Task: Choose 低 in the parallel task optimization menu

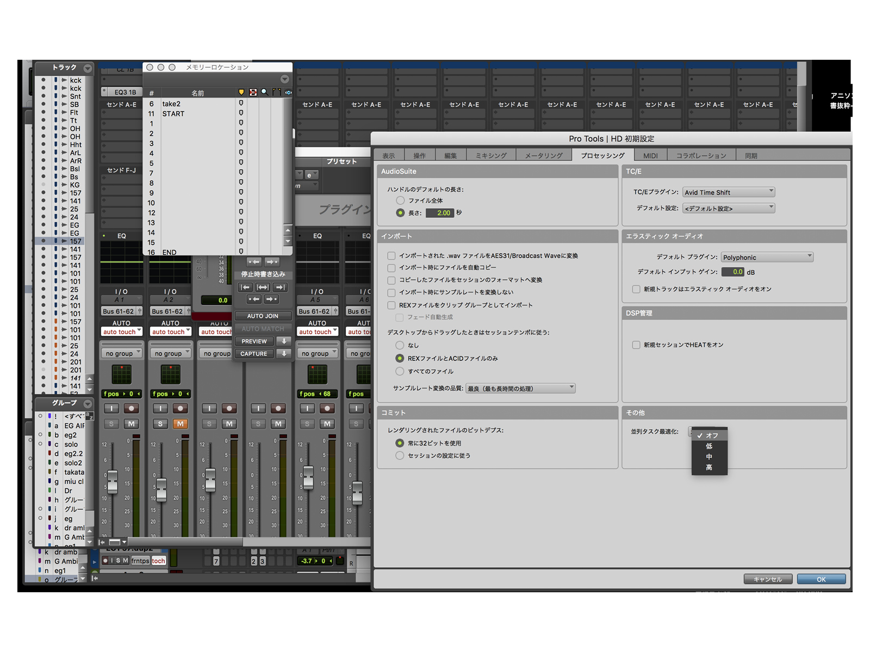Action: (x=709, y=446)
